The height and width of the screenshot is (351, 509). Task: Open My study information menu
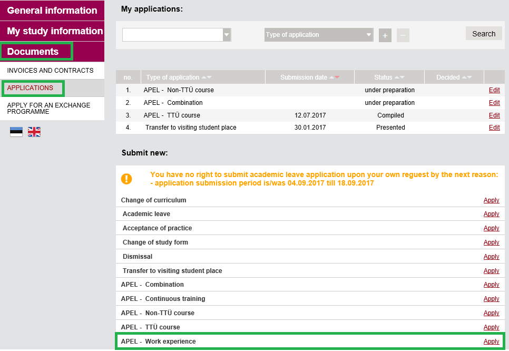52,31
